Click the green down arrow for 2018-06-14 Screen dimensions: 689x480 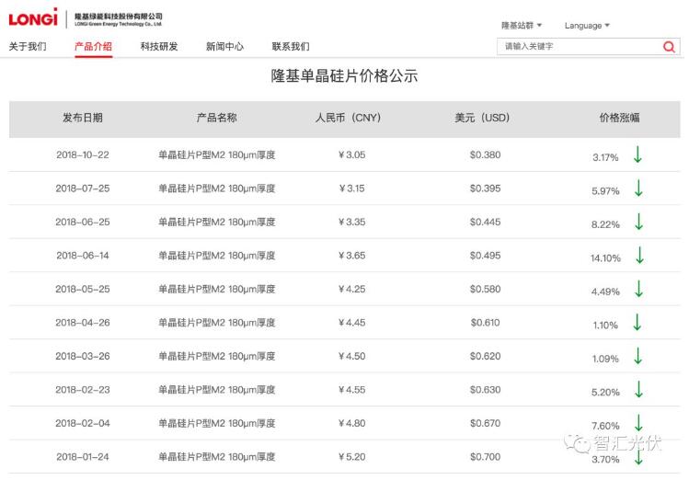click(x=639, y=255)
